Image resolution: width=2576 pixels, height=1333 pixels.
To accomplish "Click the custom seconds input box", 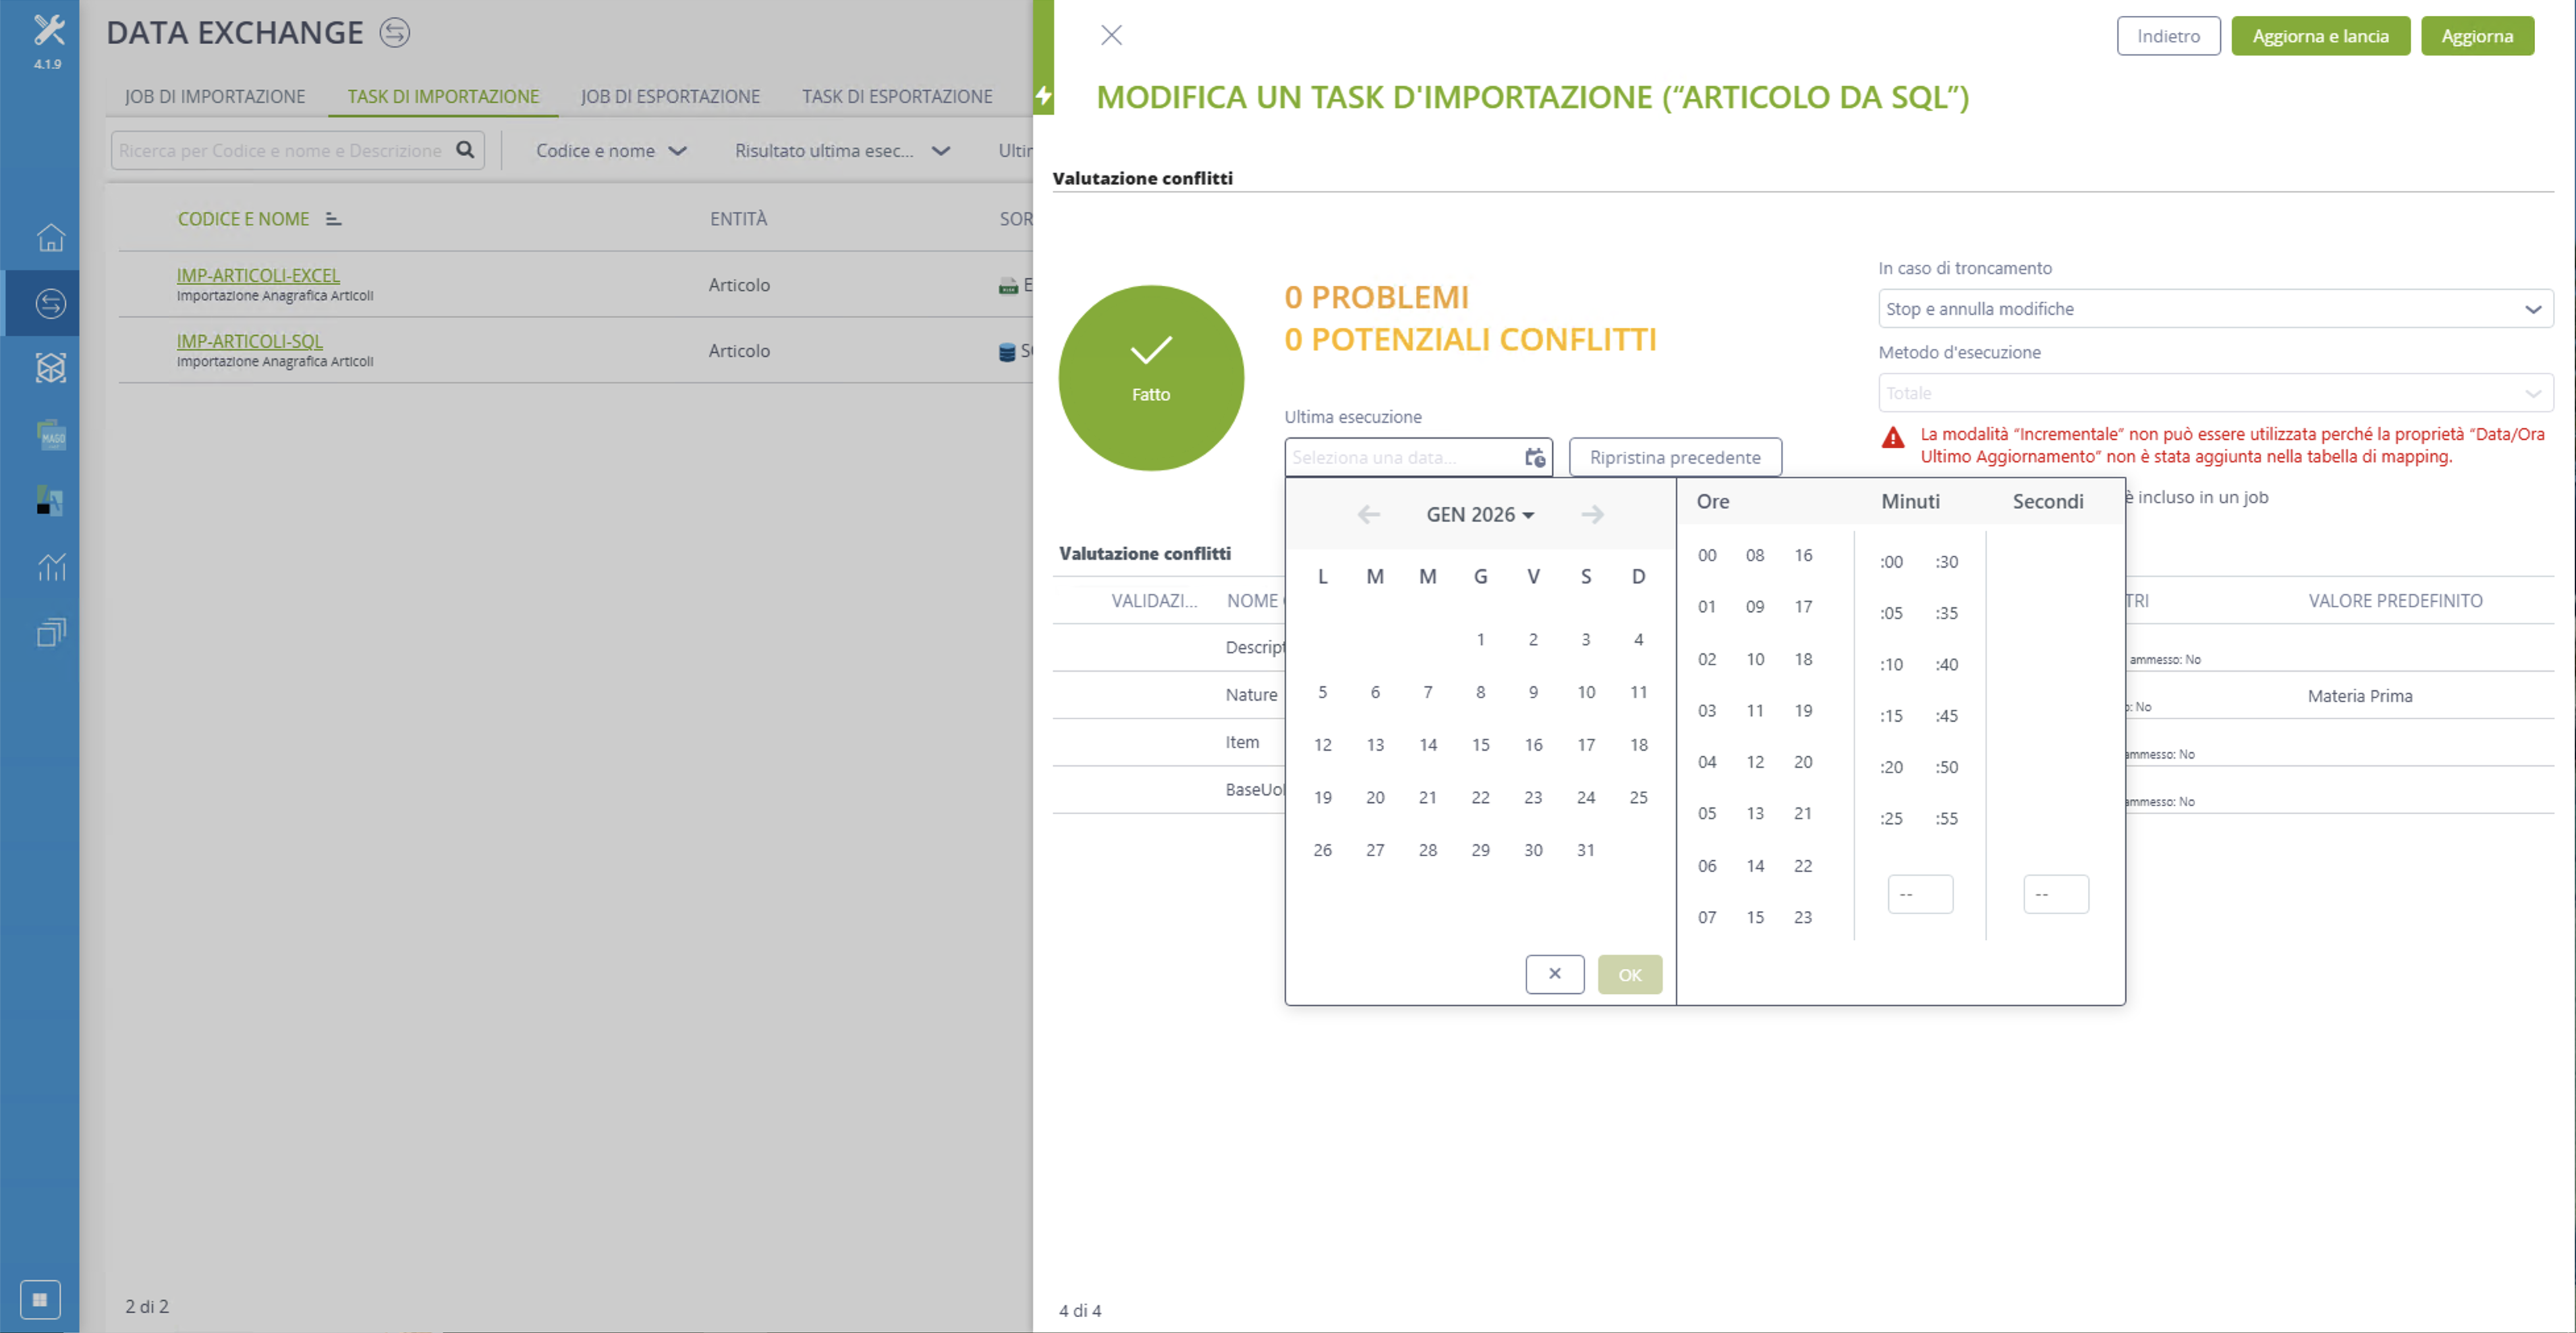I will 2055,894.
